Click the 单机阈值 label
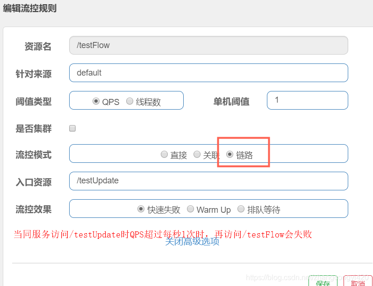The height and width of the screenshot is (286, 373). [231, 101]
